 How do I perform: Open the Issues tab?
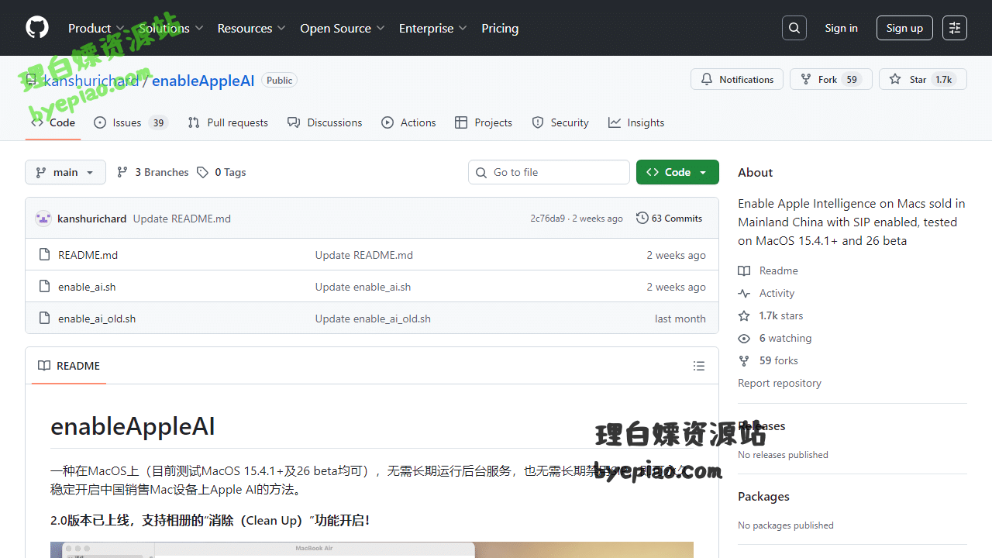131,122
